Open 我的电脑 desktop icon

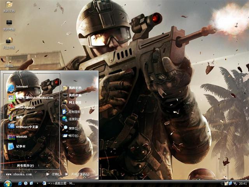coord(9,25)
